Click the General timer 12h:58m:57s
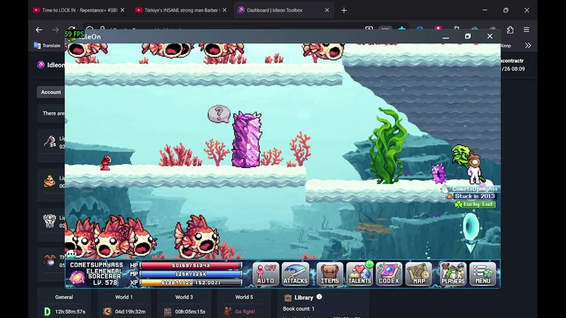Screen dimensions: 566x318 70,312
